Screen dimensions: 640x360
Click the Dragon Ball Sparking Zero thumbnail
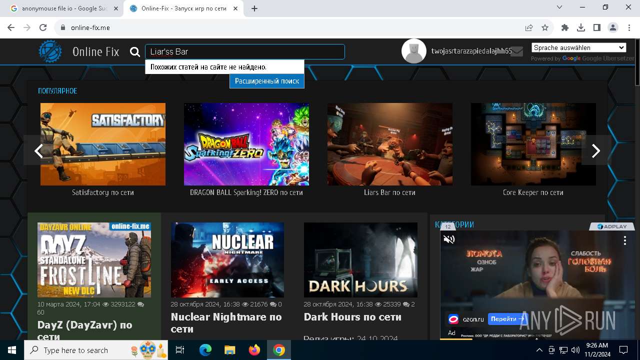[246, 144]
